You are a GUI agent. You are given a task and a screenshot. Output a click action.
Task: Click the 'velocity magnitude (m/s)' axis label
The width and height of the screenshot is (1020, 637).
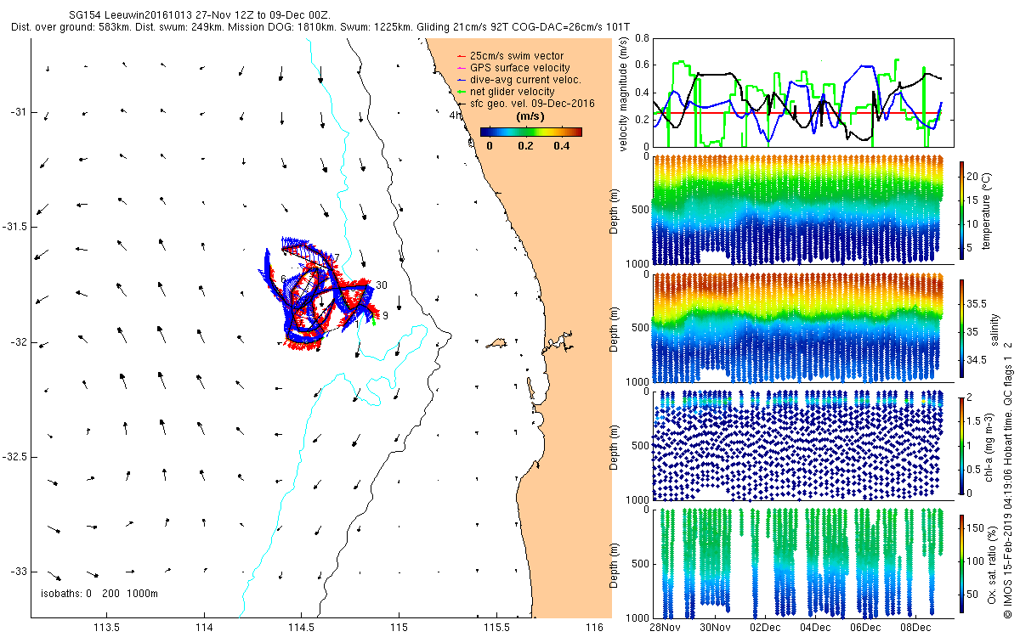point(624,93)
